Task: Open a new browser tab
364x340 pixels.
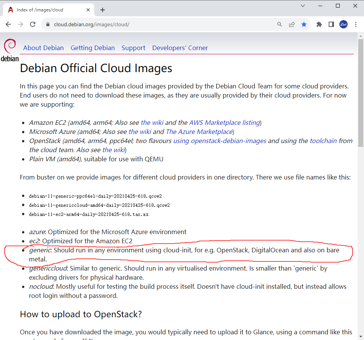Action: (x=103, y=10)
